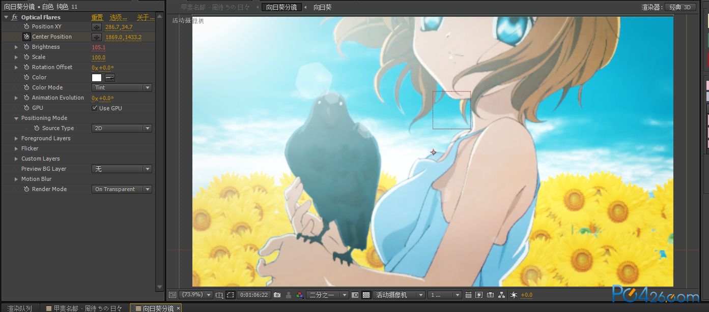Viewport: 709px width, 312px height.
Task: Uncheck the Use GPU checkbox
Action: (x=94, y=108)
